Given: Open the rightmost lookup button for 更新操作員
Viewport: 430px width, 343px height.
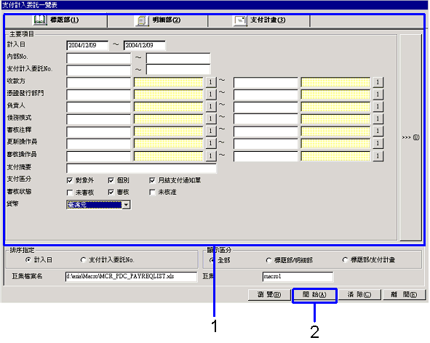Looking at the screenshot, I should (378, 143).
